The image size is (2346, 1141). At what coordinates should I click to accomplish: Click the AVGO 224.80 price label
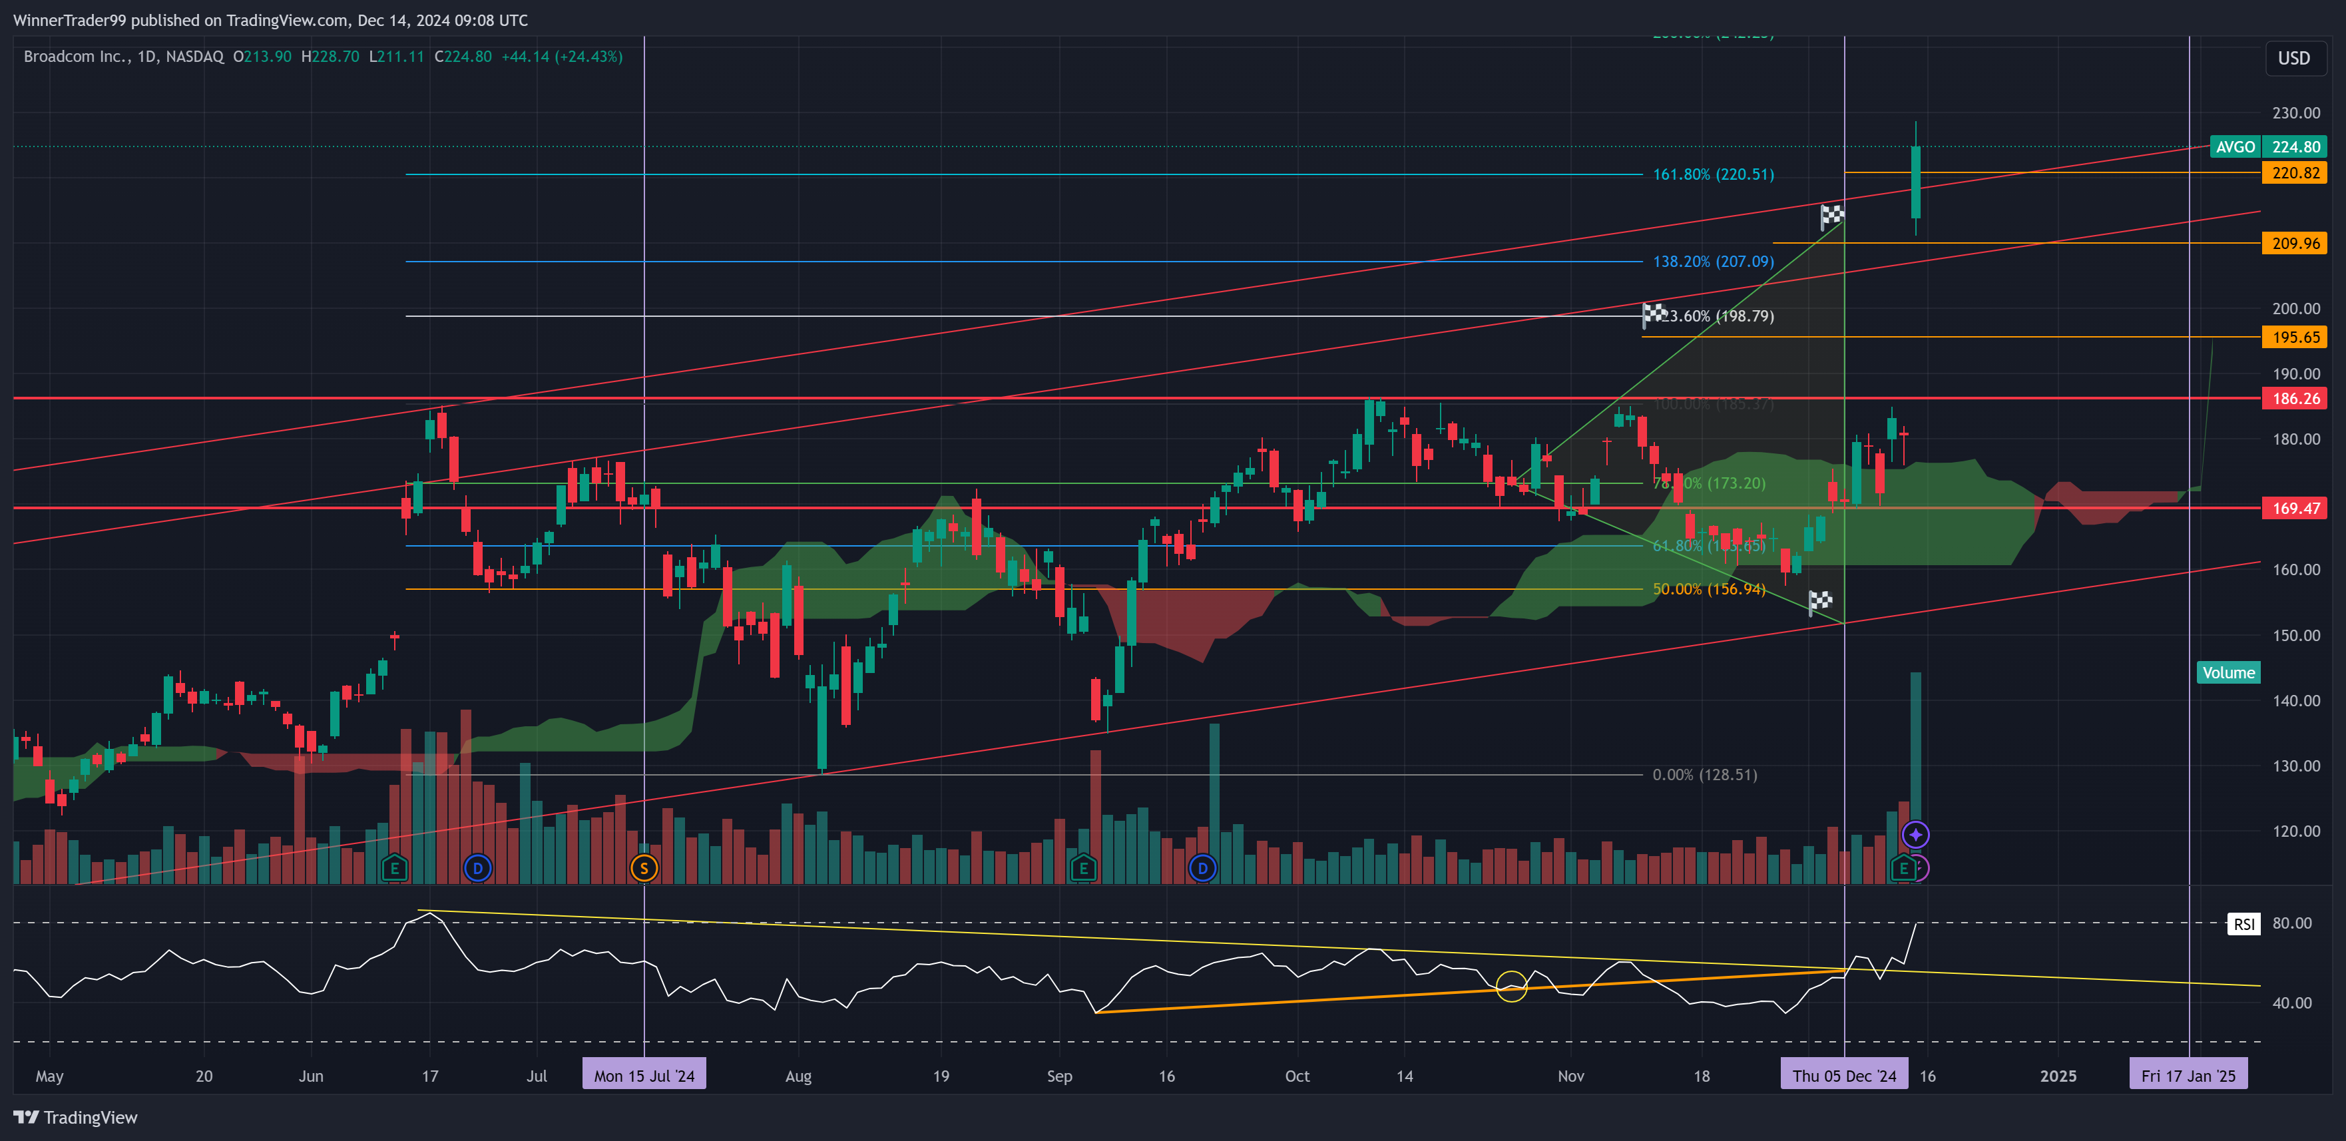coord(2267,146)
